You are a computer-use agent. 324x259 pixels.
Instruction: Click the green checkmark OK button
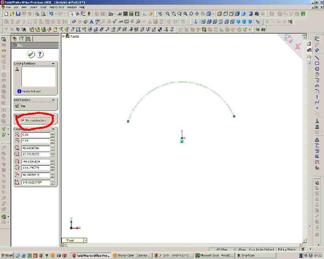click(31, 54)
